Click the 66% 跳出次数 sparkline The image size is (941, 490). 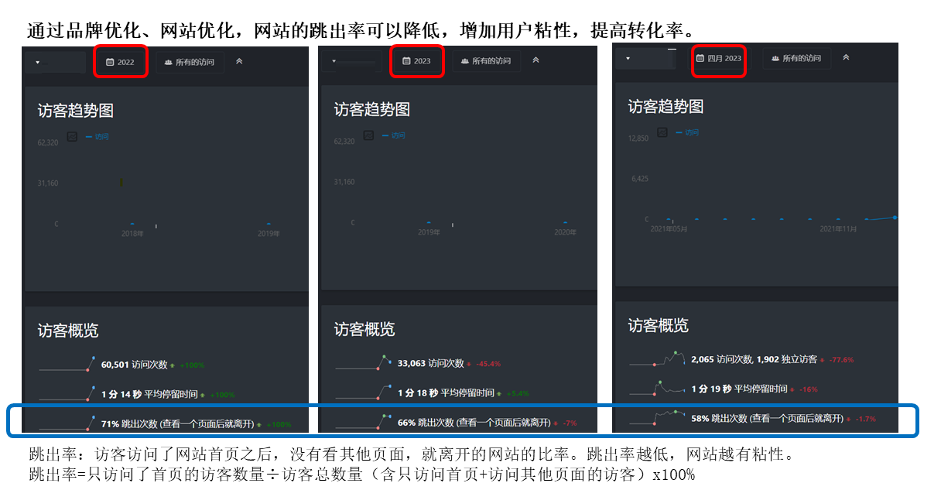(363, 423)
